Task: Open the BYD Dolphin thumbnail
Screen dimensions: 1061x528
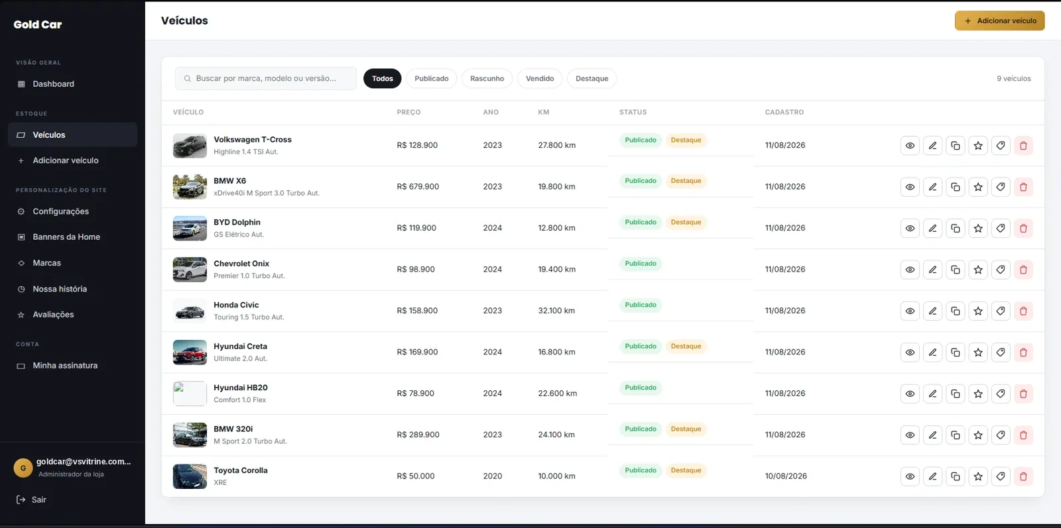Action: (190, 229)
